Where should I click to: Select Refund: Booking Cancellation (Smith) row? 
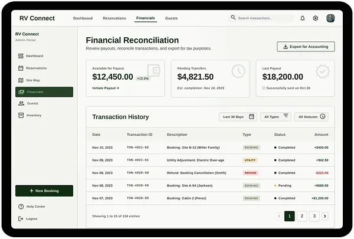pos(210,173)
